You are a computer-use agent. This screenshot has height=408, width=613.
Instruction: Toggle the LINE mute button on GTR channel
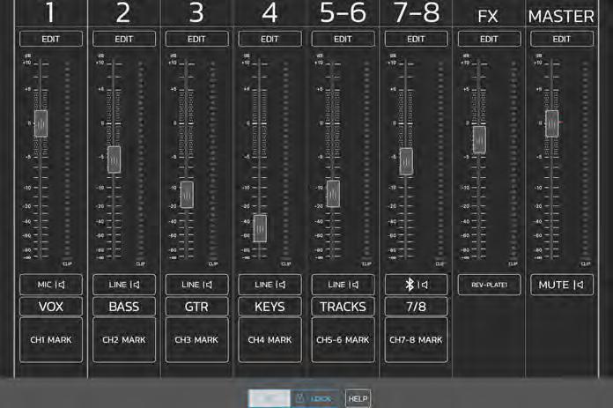click(x=196, y=285)
